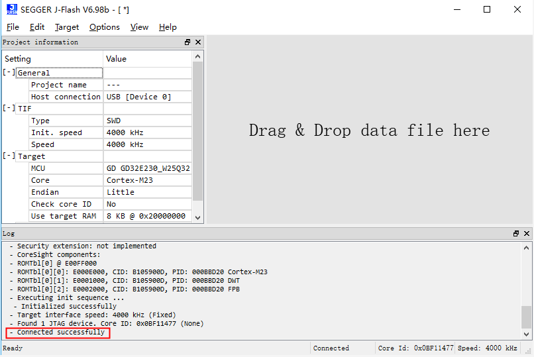Collapse the Target settings group

9,156
